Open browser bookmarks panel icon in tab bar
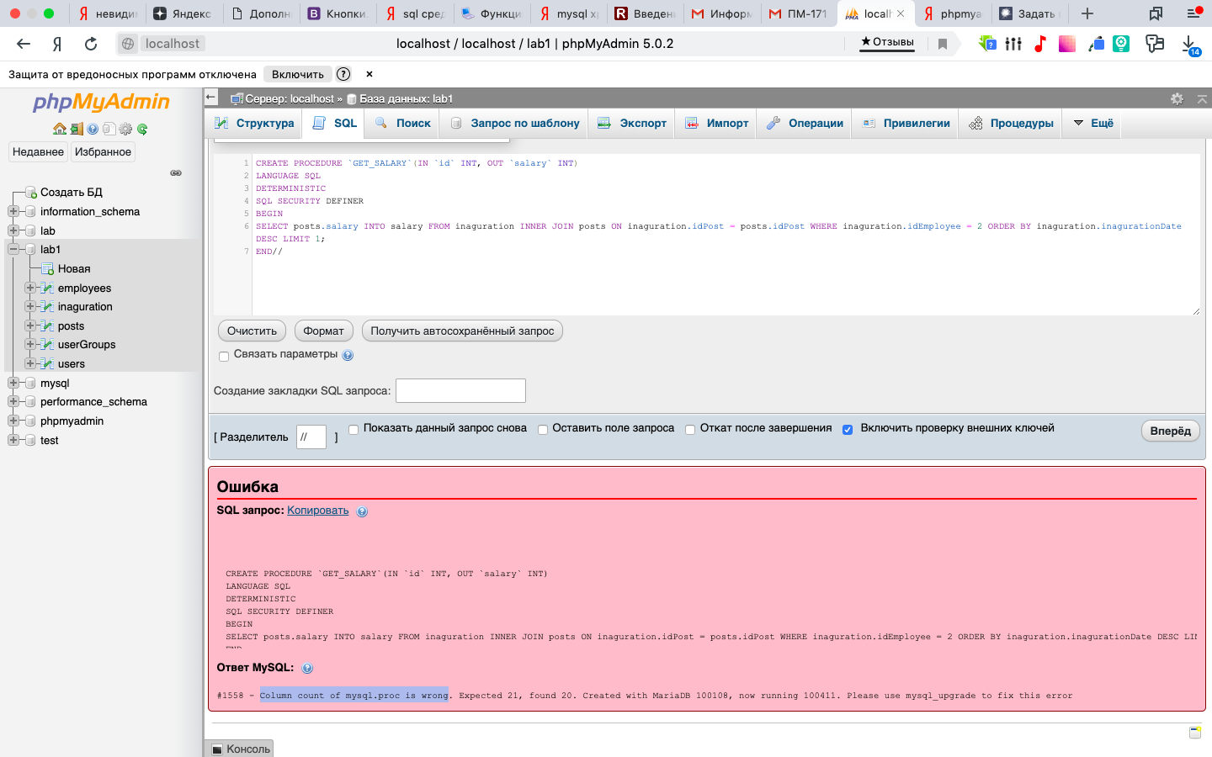This screenshot has height=757, width=1212. click(1156, 13)
